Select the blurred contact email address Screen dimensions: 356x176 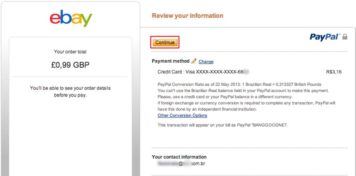point(181,164)
